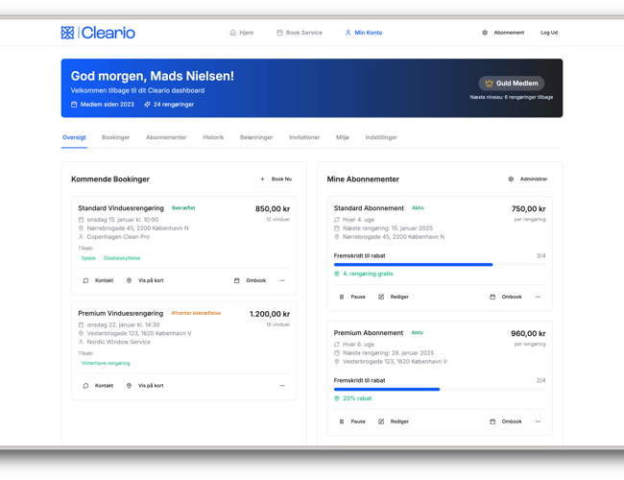Click the Guld Medlem badge
Viewport: 624px width, 480px height.
point(512,84)
